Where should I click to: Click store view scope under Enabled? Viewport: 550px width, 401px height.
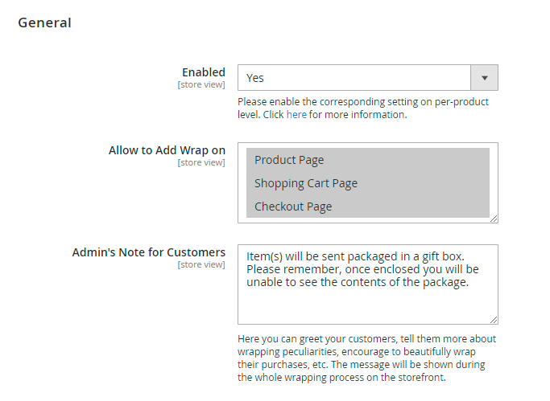pyautogui.click(x=201, y=85)
